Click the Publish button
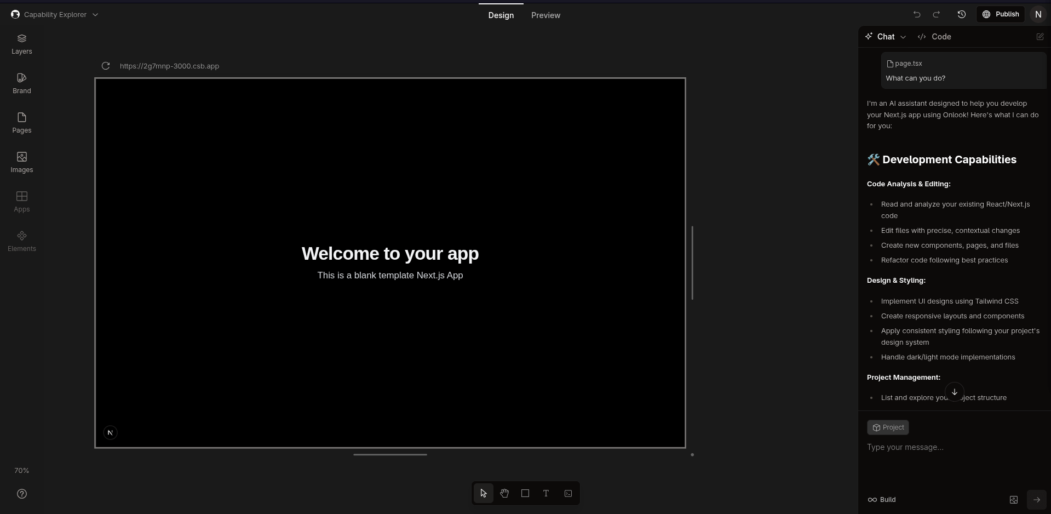1051x514 pixels. [1000, 14]
